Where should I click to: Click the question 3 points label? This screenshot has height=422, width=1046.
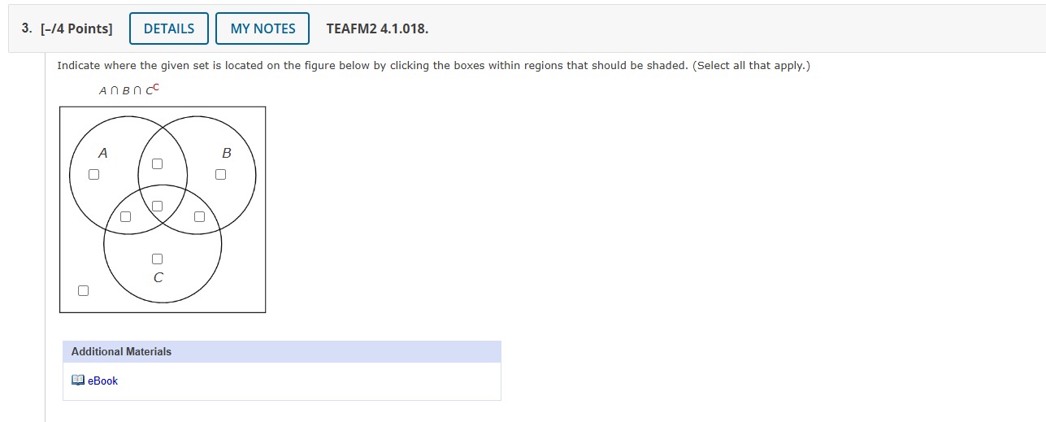(x=67, y=28)
